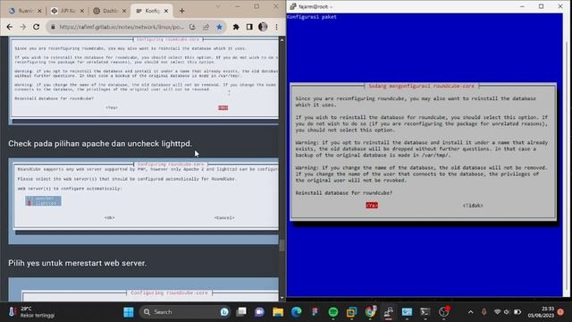The height and width of the screenshot is (322, 572).
Task: Open the Chrome three-dot menu
Action: (276, 27)
